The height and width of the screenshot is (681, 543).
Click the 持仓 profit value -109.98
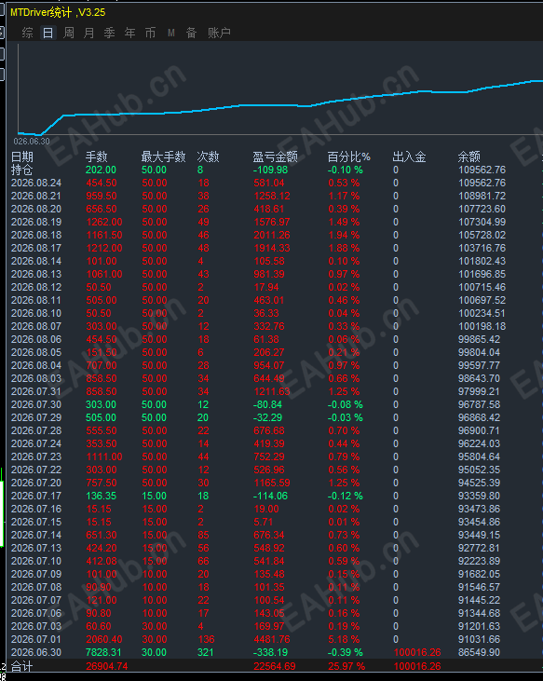point(269,170)
